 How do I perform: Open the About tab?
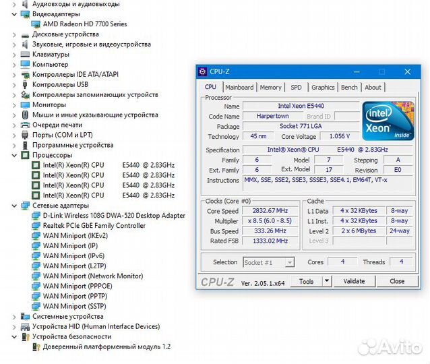373,88
